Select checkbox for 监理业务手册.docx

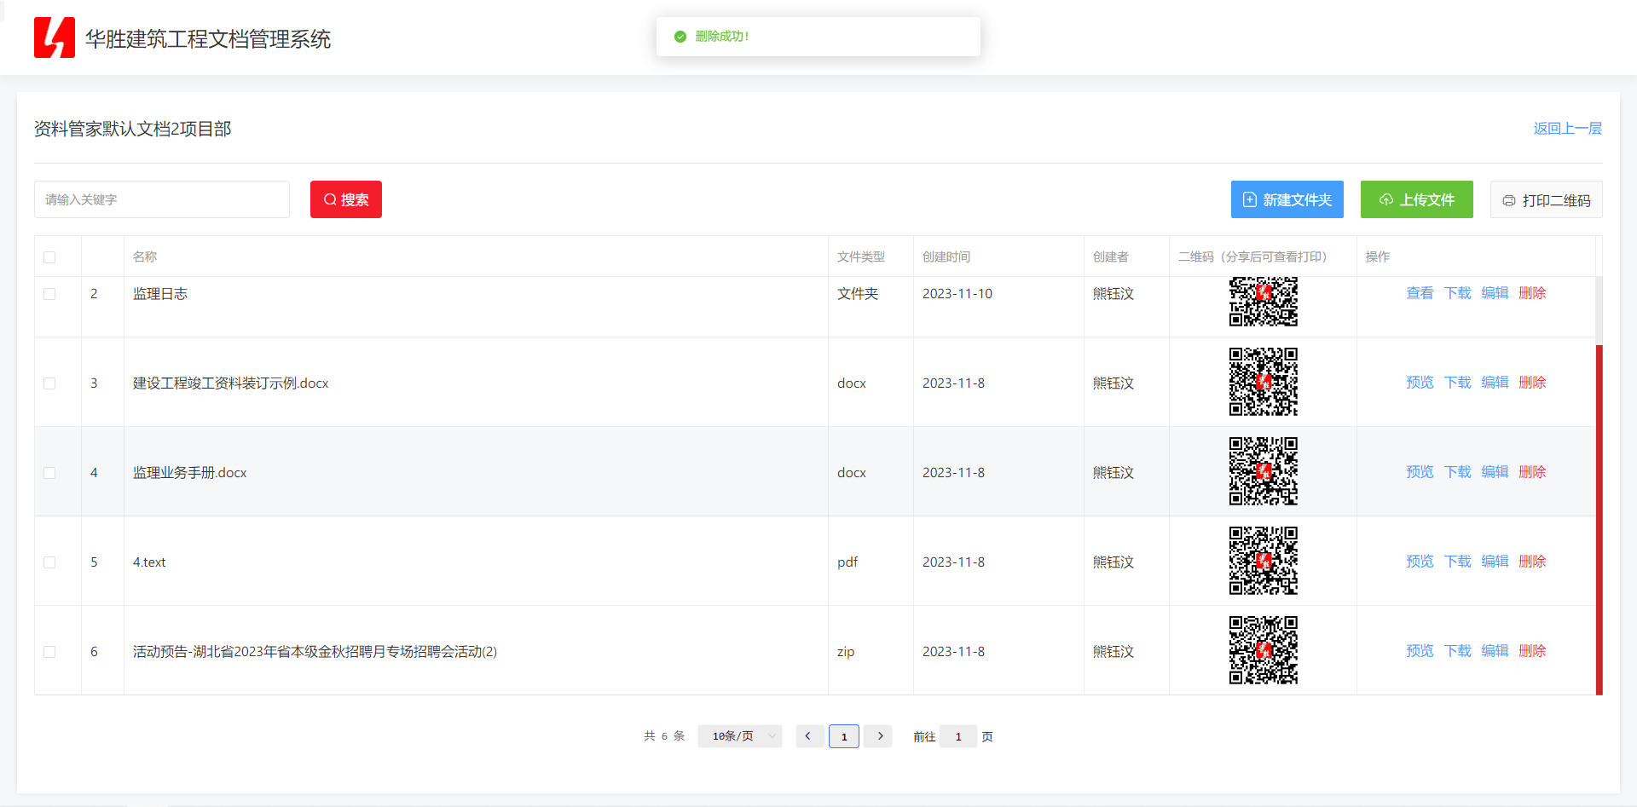pyautogui.click(x=49, y=473)
